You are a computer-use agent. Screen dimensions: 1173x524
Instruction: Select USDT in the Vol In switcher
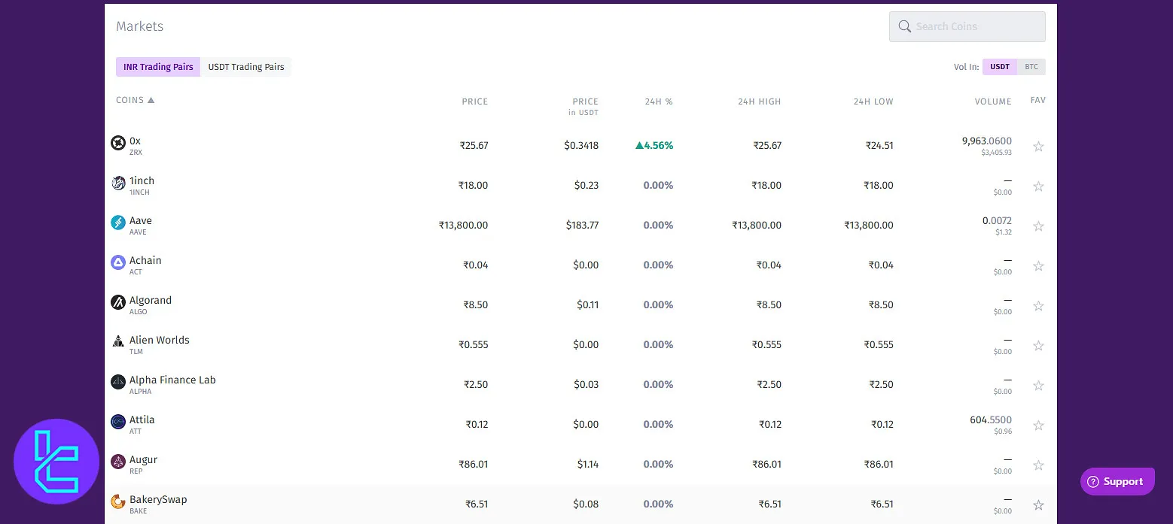(x=999, y=66)
